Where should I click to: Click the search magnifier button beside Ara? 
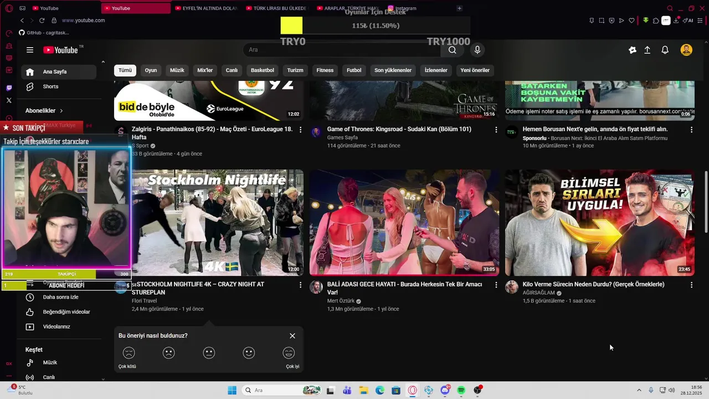(453, 50)
